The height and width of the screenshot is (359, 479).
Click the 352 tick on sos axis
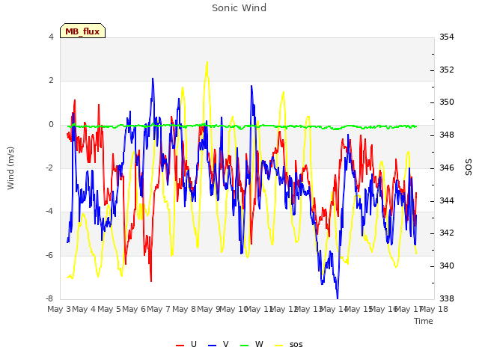(447, 70)
